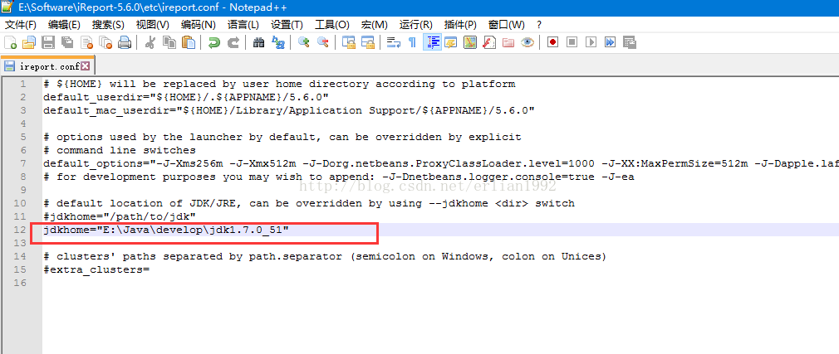839x354 pixels.
Task: Open the 文件(F) menu
Action: 20,25
